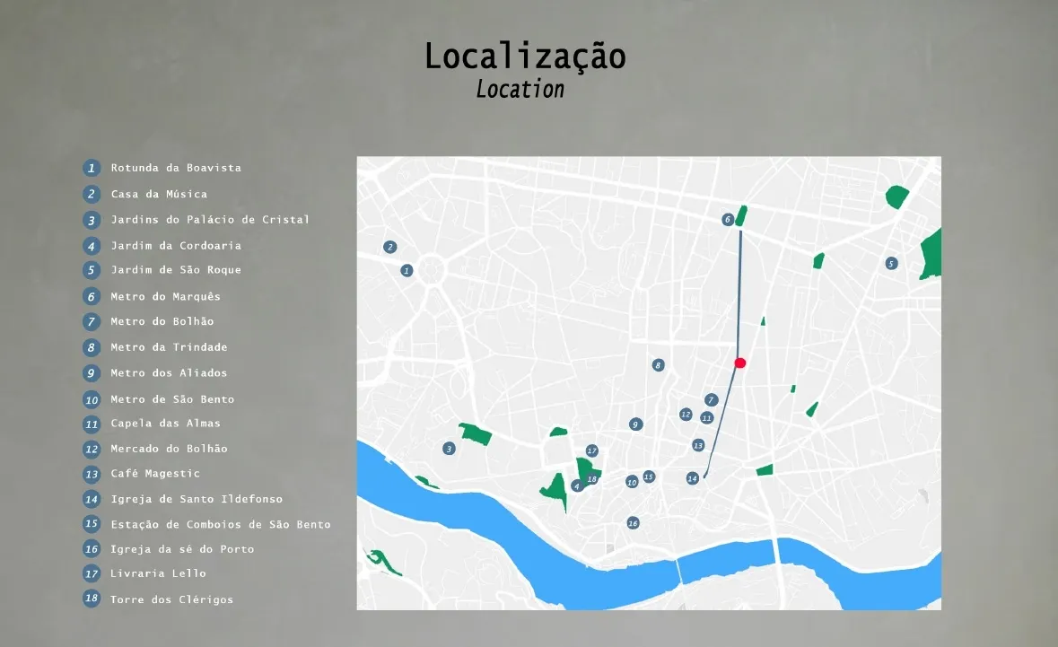
Task: Click the number 1 badge in the legend
Action: 92,168
